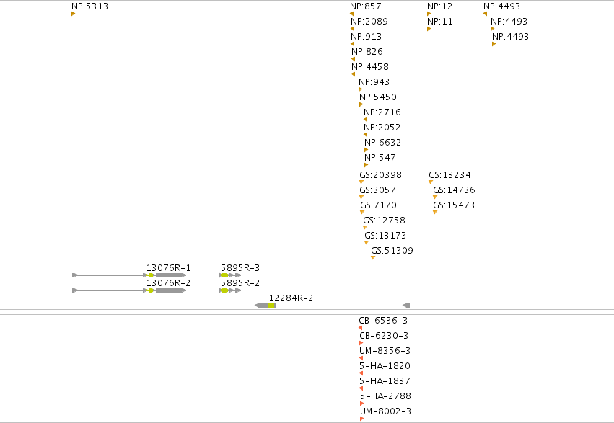This screenshot has height=423, width=614.
Task: Click the downward triangle under GS:20398
Action: pos(361,182)
